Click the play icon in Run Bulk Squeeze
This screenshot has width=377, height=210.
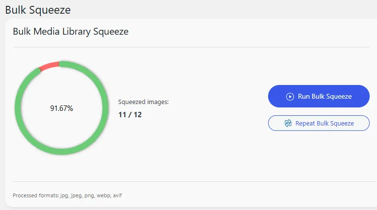click(x=290, y=97)
